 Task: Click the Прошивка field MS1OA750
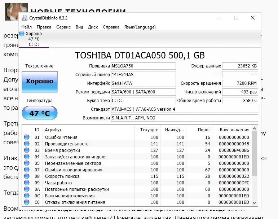143,66
